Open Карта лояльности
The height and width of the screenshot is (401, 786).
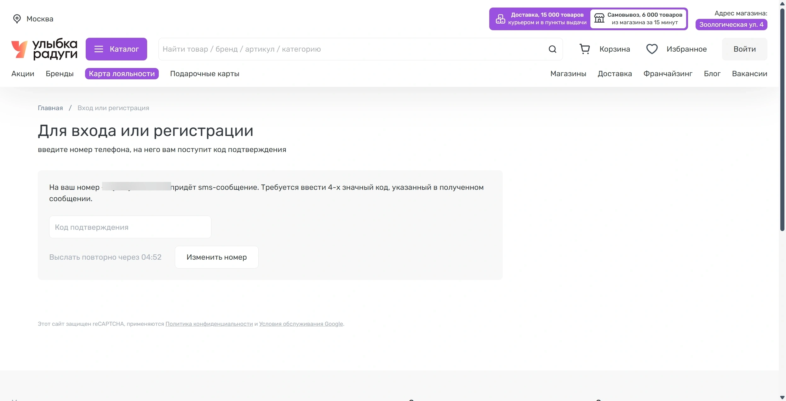[x=122, y=74]
